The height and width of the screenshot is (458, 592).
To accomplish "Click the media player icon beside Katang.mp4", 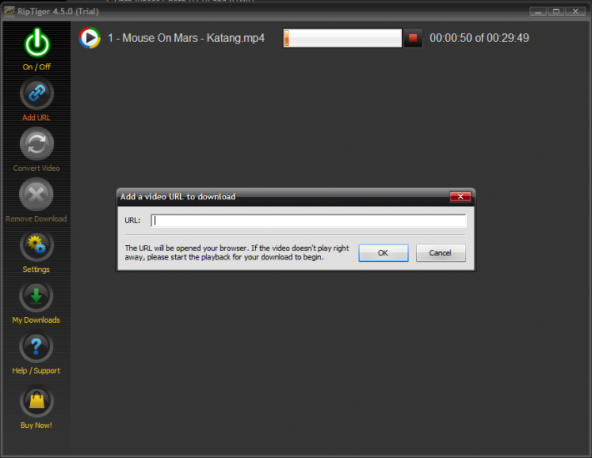I will point(89,38).
